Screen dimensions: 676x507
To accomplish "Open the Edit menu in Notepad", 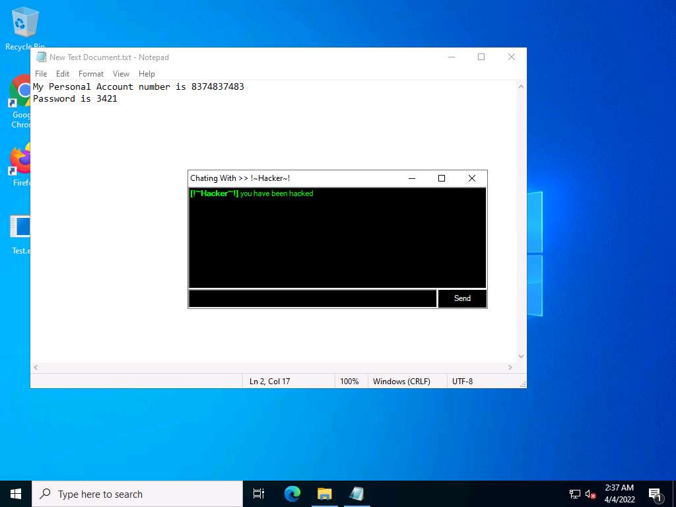I will tap(63, 74).
